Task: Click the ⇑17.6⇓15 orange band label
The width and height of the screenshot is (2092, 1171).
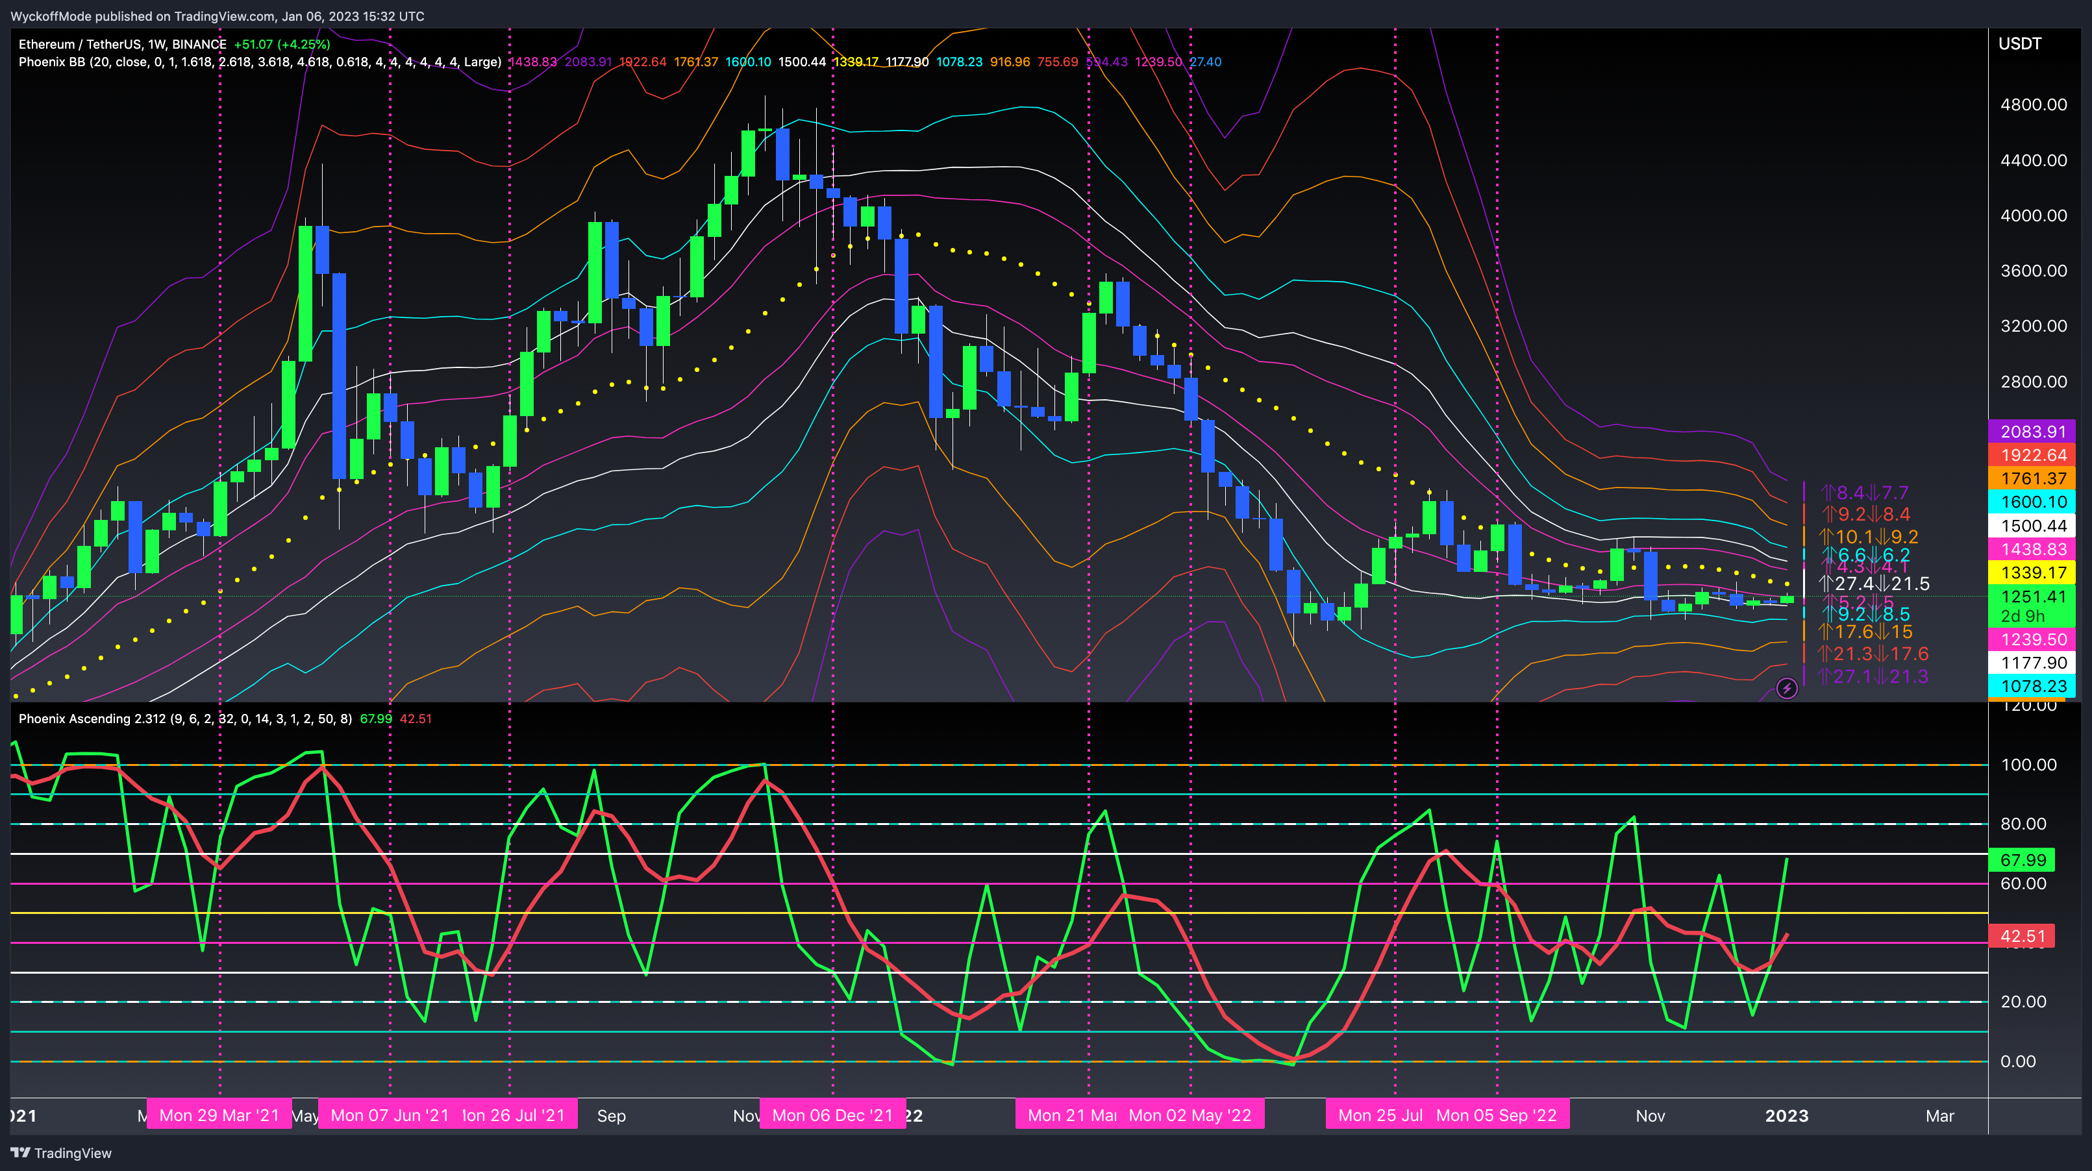Action: click(x=1865, y=632)
